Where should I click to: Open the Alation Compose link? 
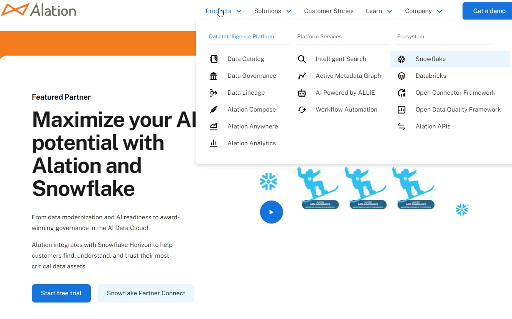[252, 110]
